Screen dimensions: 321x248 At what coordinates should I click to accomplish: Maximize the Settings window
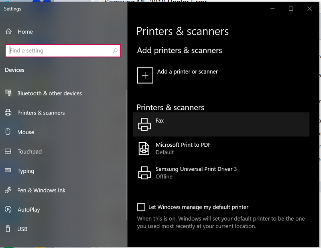click(291, 9)
